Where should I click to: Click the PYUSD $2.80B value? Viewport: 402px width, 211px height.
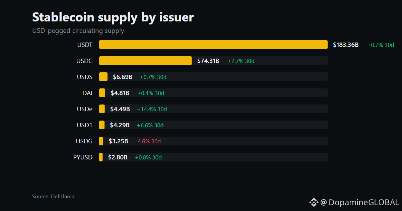[x=118, y=157]
